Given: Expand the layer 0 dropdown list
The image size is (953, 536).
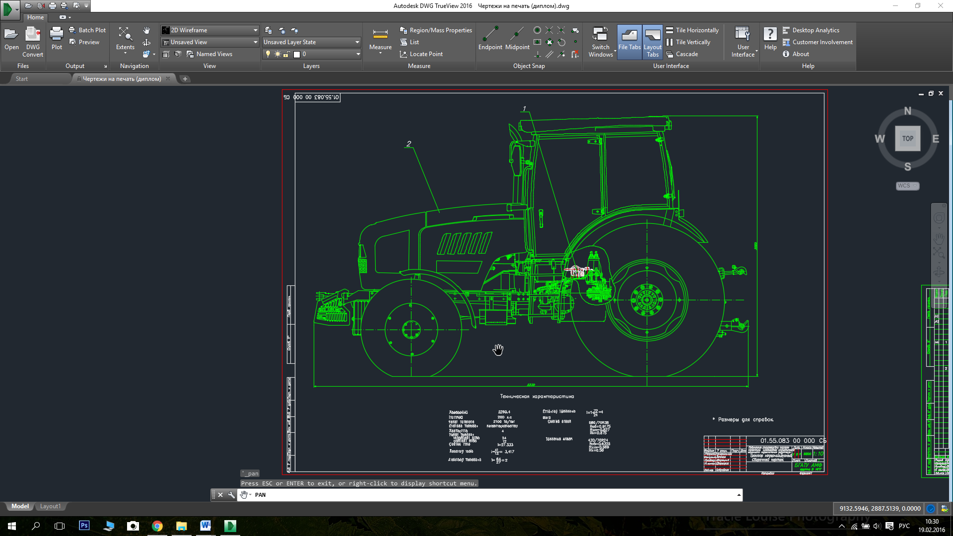Looking at the screenshot, I should (358, 54).
